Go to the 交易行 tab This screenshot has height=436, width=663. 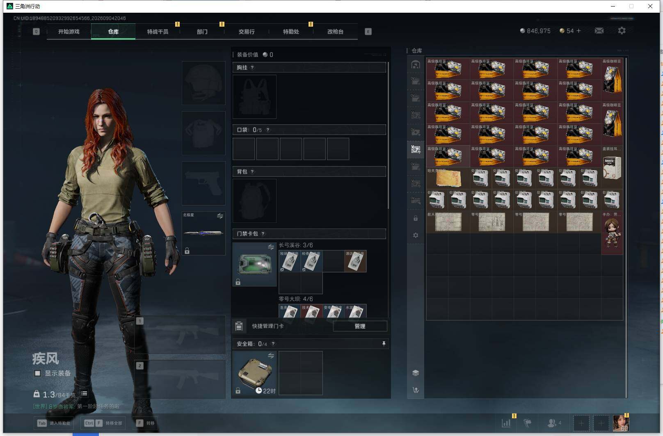point(247,32)
